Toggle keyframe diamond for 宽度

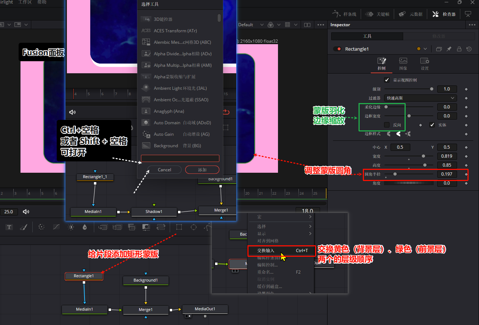click(x=466, y=156)
